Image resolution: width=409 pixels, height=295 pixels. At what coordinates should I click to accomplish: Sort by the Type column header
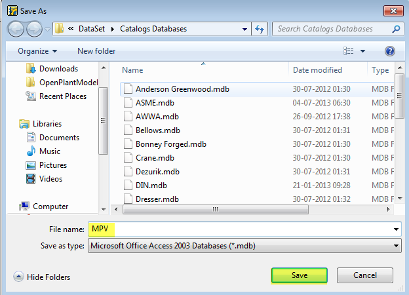[381, 70]
